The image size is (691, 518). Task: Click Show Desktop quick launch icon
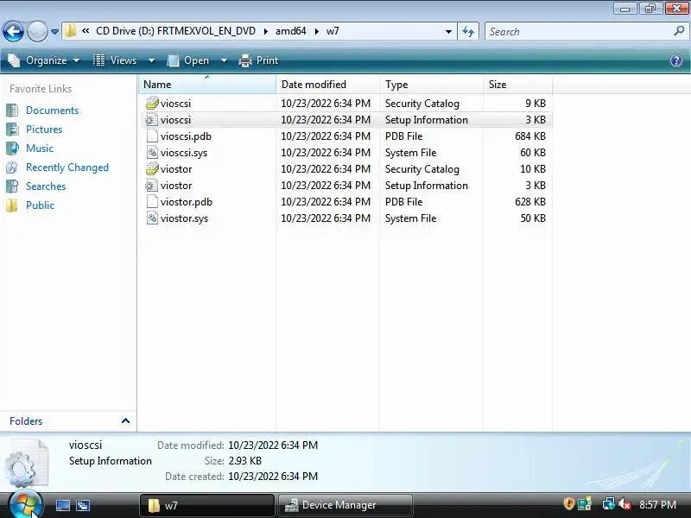[x=62, y=505]
